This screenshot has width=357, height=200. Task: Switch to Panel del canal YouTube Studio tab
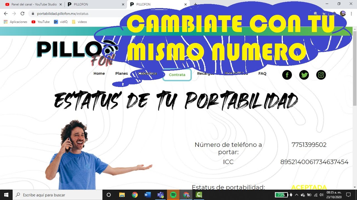(34, 4)
